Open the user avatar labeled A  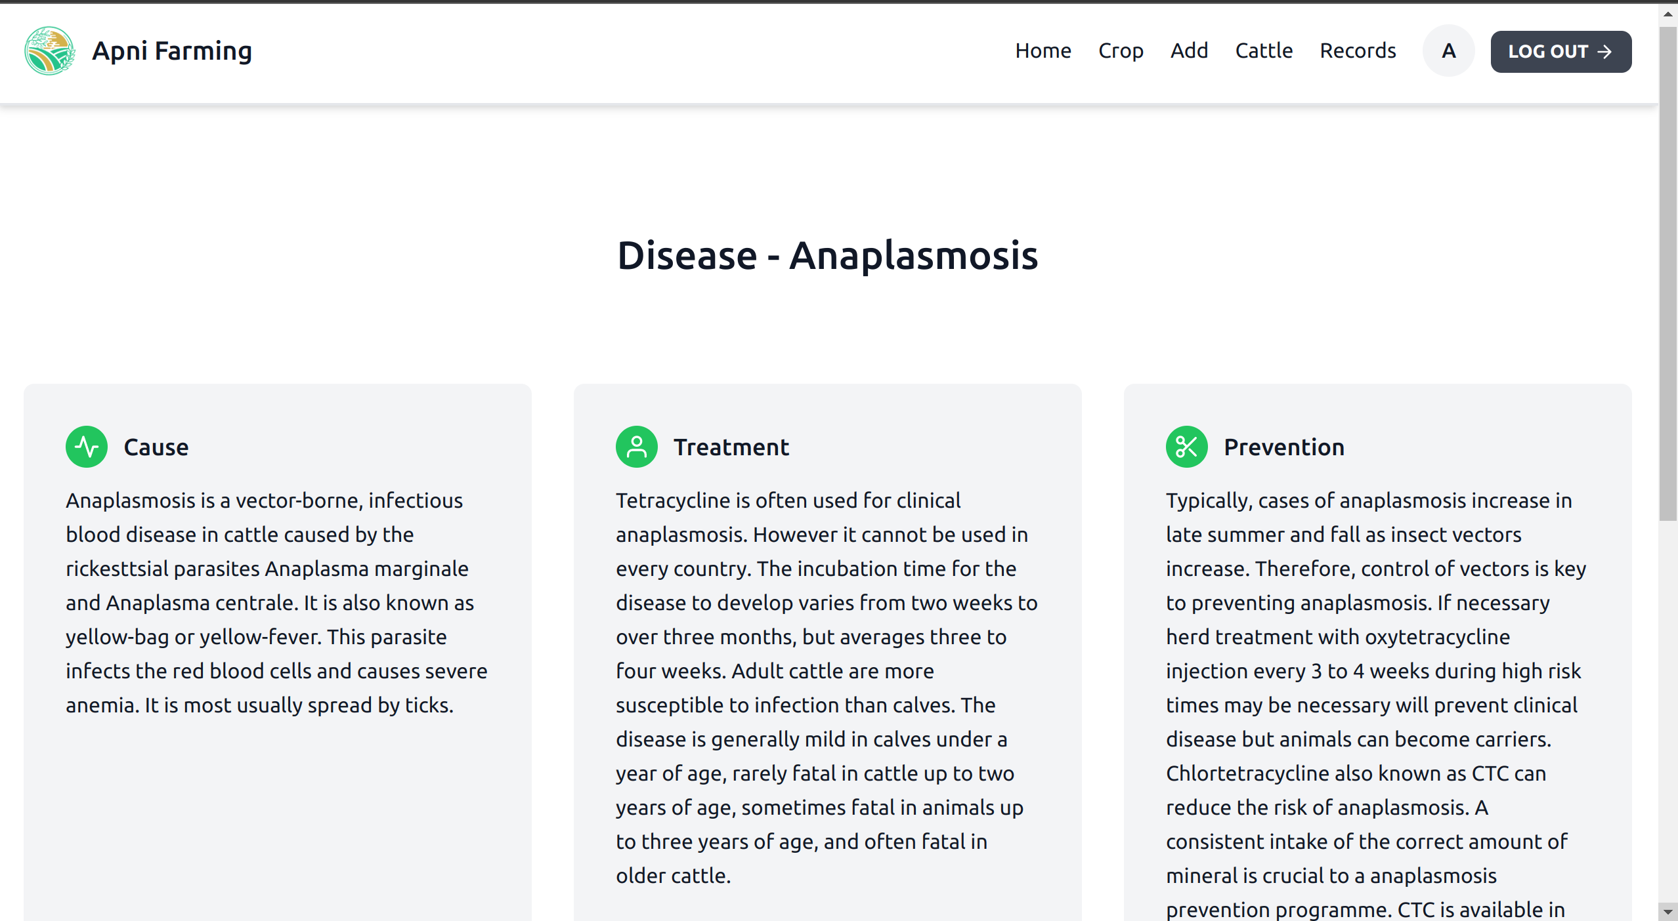coord(1448,51)
